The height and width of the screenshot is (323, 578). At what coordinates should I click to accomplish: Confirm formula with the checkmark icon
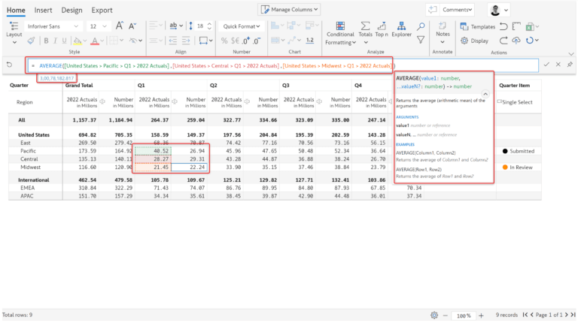(x=546, y=65)
